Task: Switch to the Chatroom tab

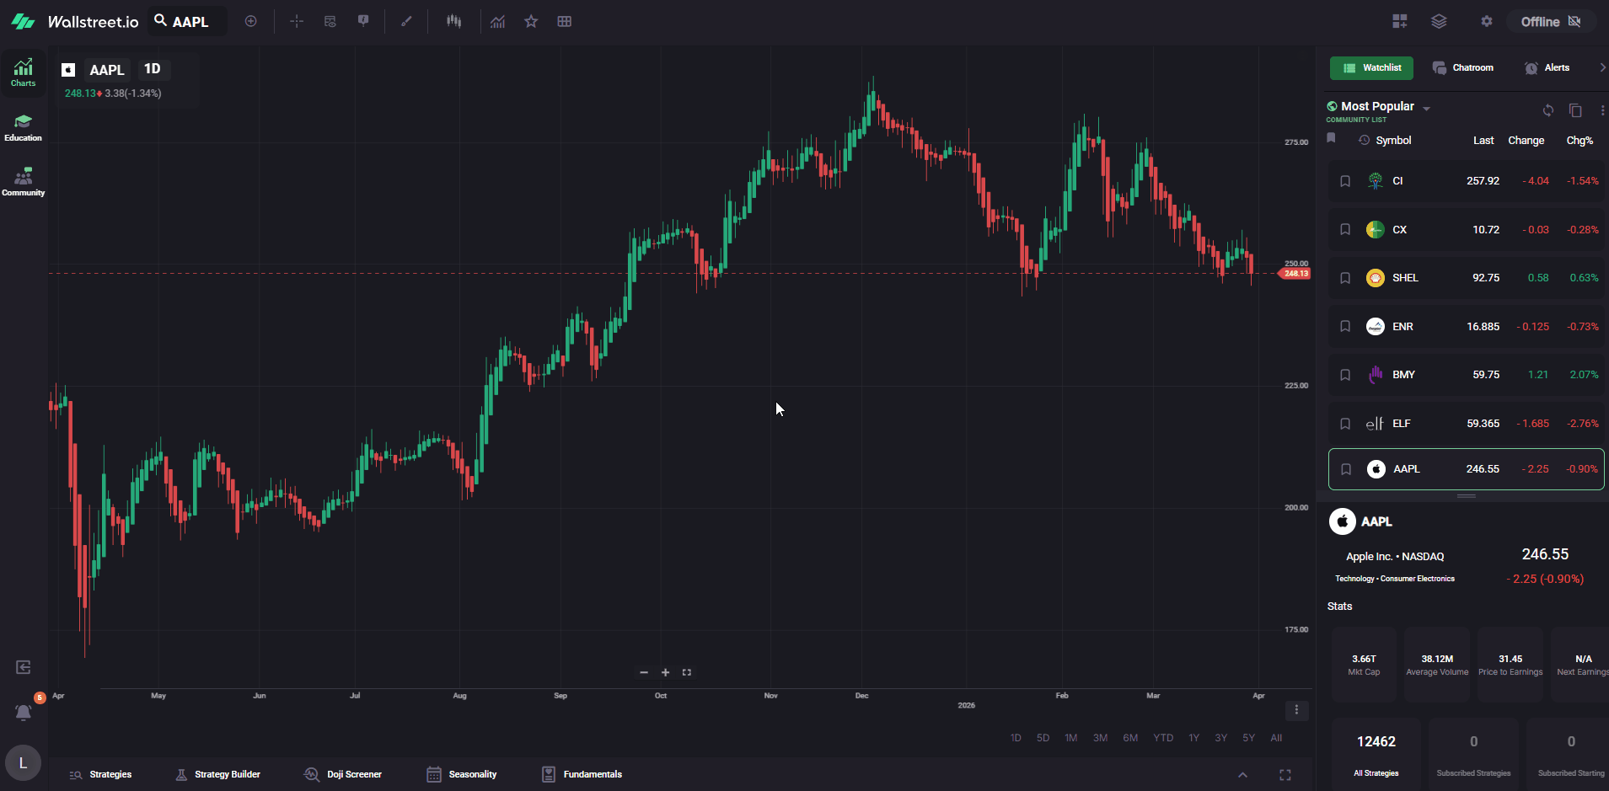Action: 1463,67
